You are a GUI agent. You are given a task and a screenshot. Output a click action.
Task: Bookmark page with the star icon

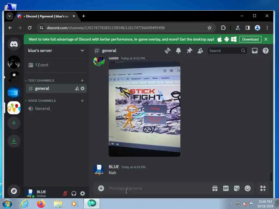point(210,28)
